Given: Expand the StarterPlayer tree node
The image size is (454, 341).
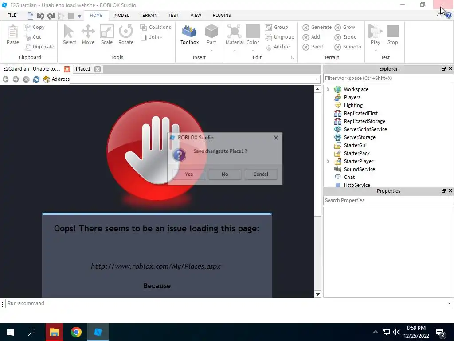Looking at the screenshot, I should (x=328, y=161).
